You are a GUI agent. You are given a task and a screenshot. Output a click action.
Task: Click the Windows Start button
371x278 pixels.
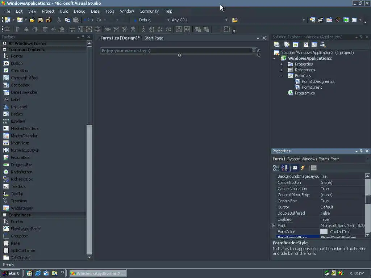pyautogui.click(x=11, y=273)
